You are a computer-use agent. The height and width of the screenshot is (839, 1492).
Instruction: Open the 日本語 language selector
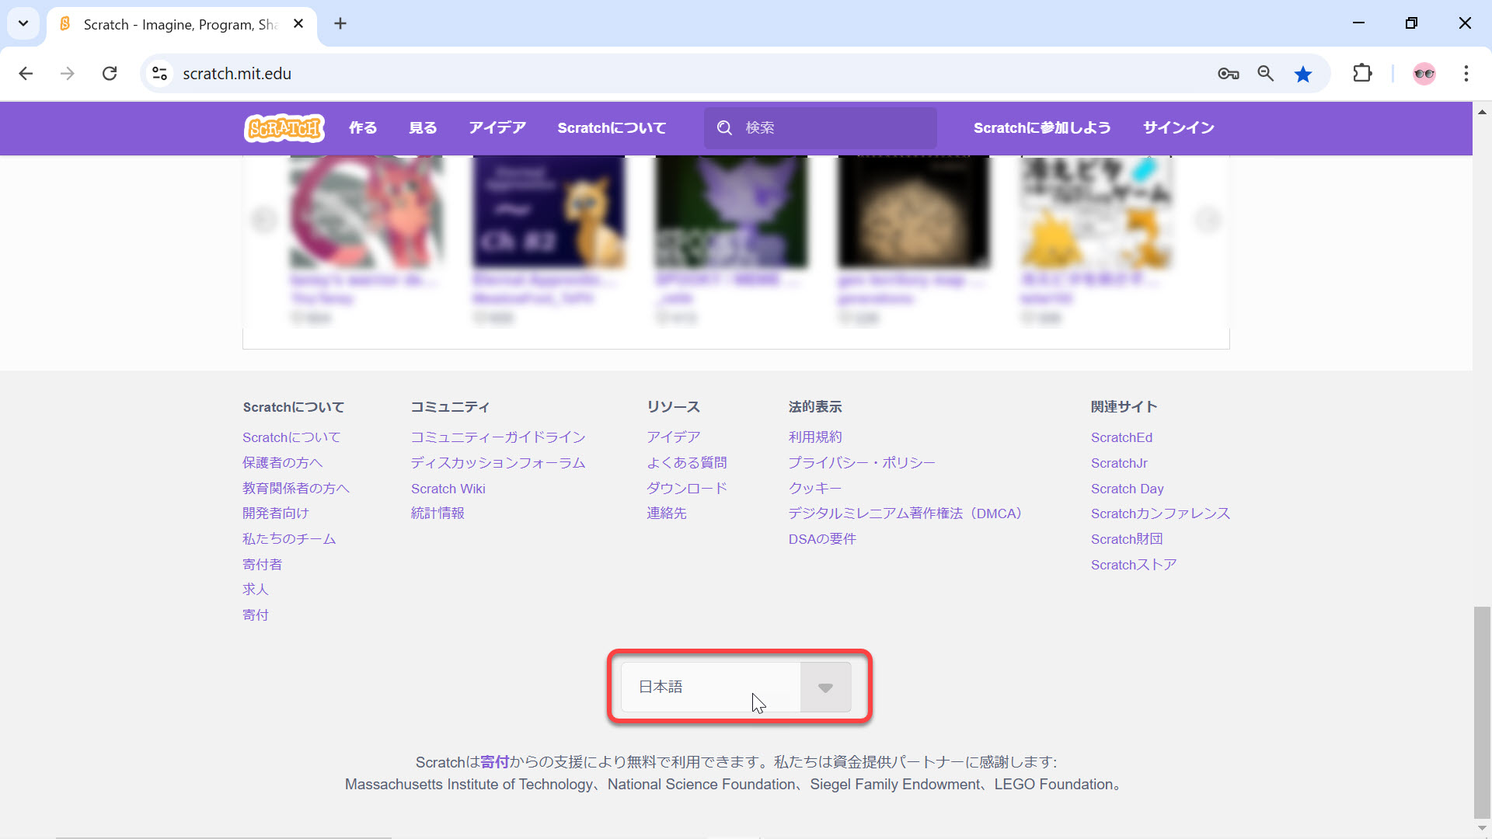736,687
